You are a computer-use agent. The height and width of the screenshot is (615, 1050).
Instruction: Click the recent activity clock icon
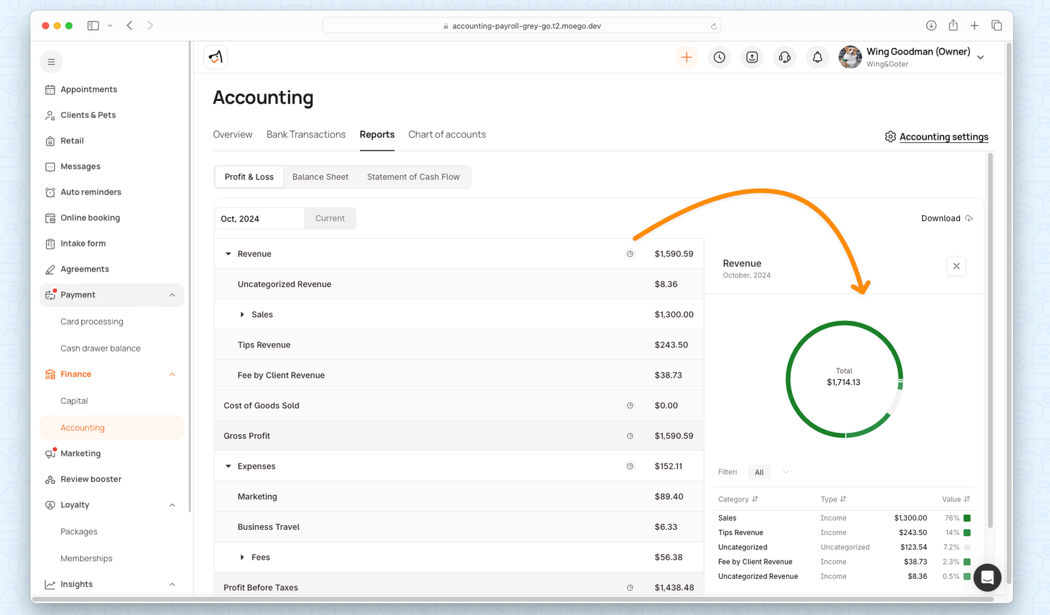[x=719, y=57]
